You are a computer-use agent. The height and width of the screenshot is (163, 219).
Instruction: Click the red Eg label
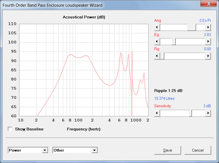[157, 35]
